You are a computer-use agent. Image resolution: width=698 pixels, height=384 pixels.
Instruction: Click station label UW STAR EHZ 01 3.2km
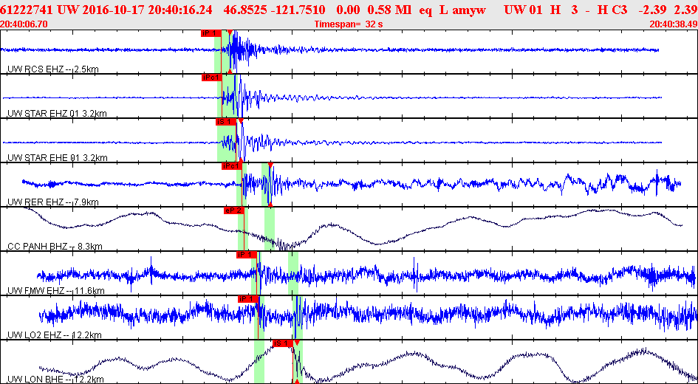tap(57, 114)
